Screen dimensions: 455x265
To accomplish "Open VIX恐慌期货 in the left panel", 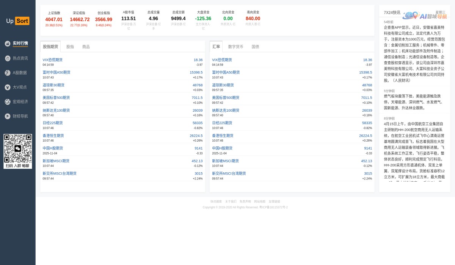I will [53, 60].
